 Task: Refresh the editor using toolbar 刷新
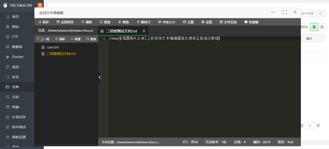[x=87, y=22]
